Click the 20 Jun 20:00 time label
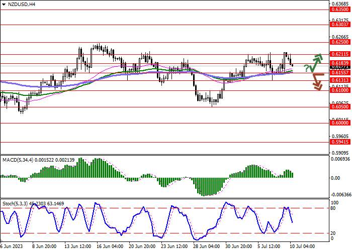Image resolution: width=352 pixels, height=251 pixels. click(x=142, y=246)
